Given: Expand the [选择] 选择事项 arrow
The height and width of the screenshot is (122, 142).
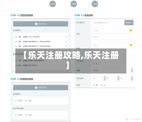Looking at the screenshot, I should (66, 46).
